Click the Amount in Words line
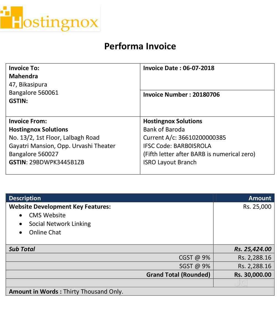This screenshot has height=315, width=278. click(x=66, y=291)
